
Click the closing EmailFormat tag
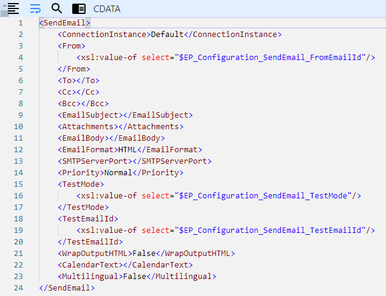pos(169,150)
